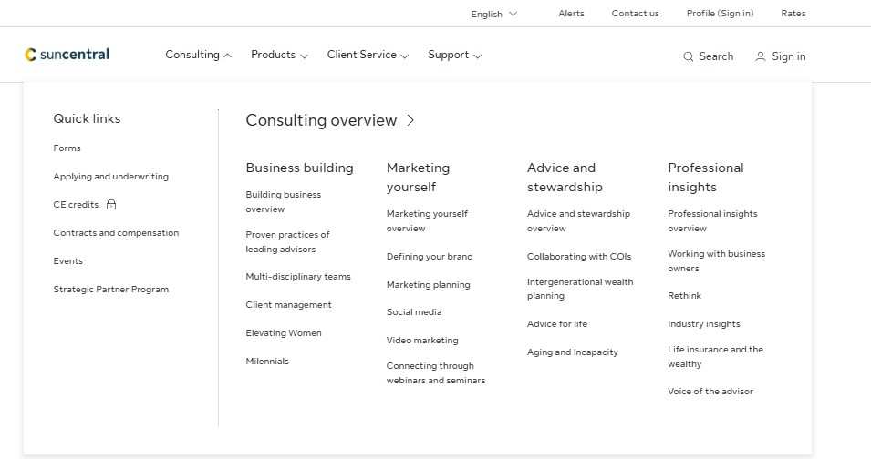Open Voice of the advisor
The image size is (871, 459).
tap(710, 392)
